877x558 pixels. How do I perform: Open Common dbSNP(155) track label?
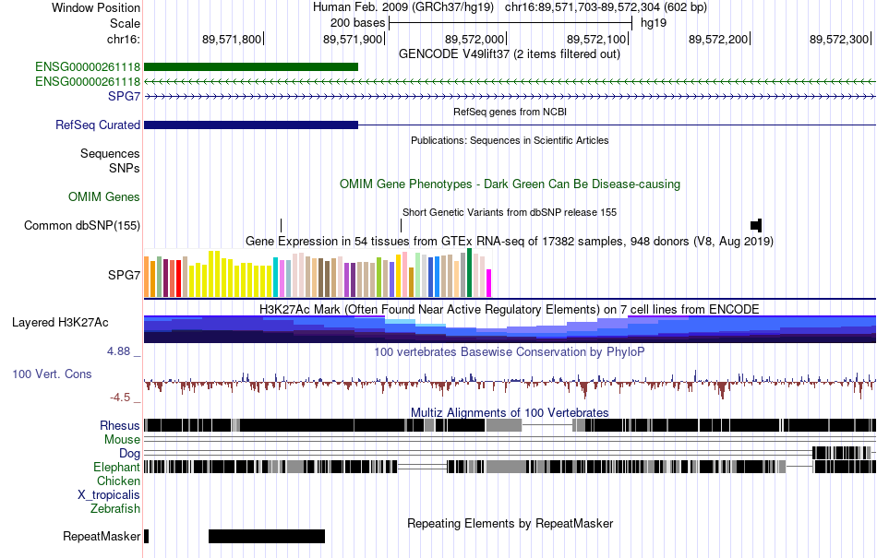tap(81, 226)
